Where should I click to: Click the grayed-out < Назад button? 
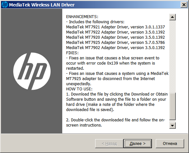109,143
